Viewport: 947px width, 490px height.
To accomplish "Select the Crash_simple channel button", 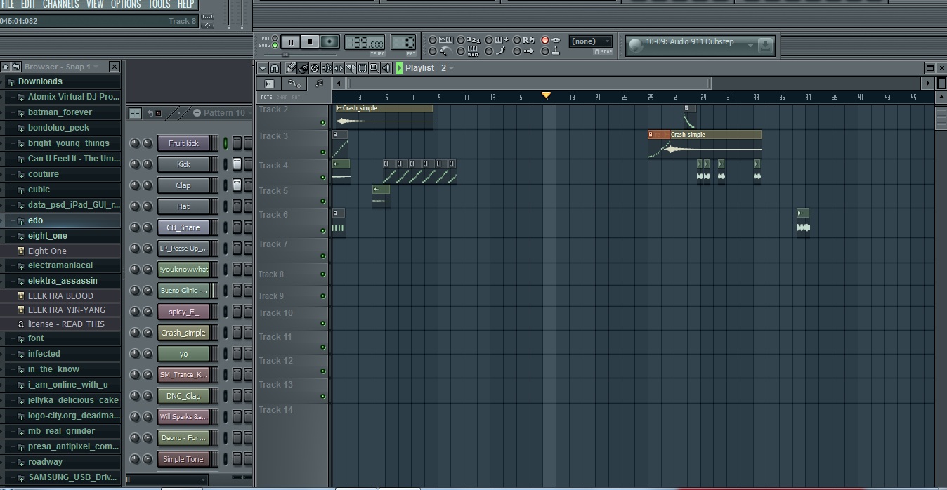I will click(x=183, y=333).
